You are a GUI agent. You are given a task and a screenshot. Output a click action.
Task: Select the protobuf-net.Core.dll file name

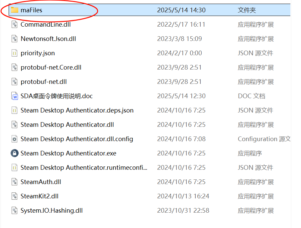point(51,67)
